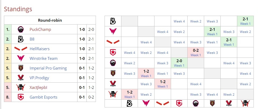
Task: Click the PuckChamp logo in the standings list
Action: (x=21, y=29)
